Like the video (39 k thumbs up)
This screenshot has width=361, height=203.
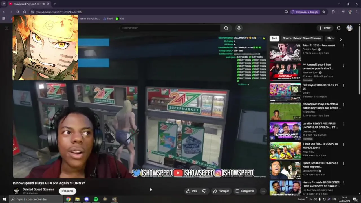tap(191, 191)
